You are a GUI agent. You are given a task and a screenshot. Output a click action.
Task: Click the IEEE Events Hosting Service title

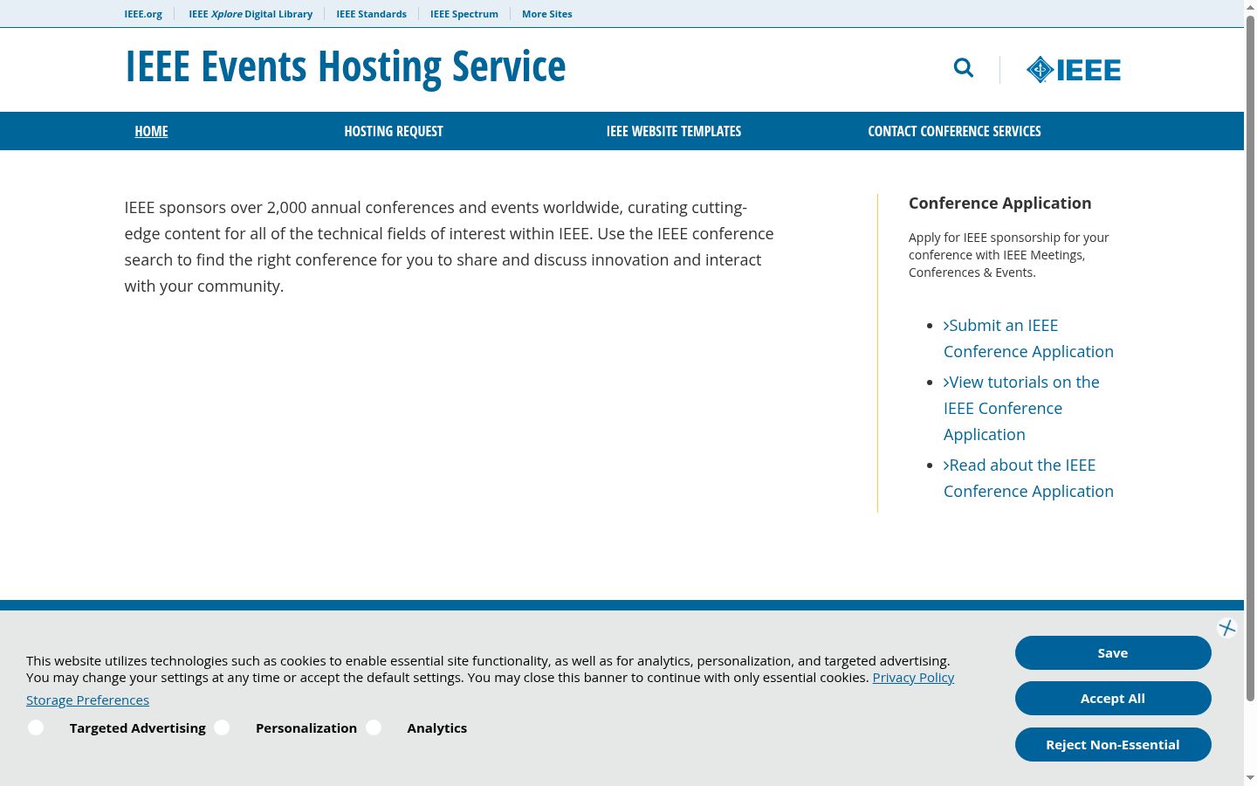click(x=346, y=67)
